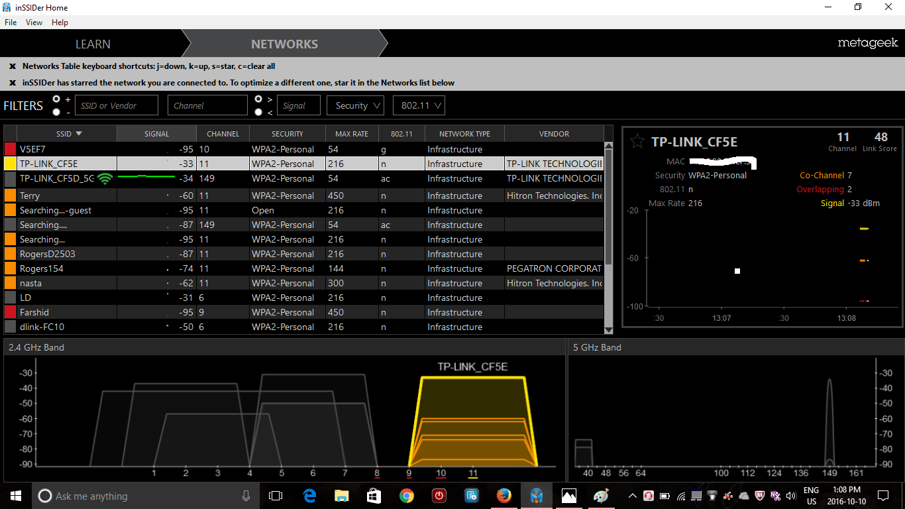Open the View menu

34,22
